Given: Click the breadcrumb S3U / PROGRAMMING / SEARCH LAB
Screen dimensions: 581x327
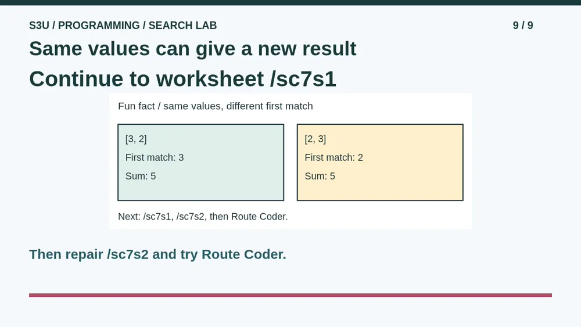Looking at the screenshot, I should click(123, 26).
